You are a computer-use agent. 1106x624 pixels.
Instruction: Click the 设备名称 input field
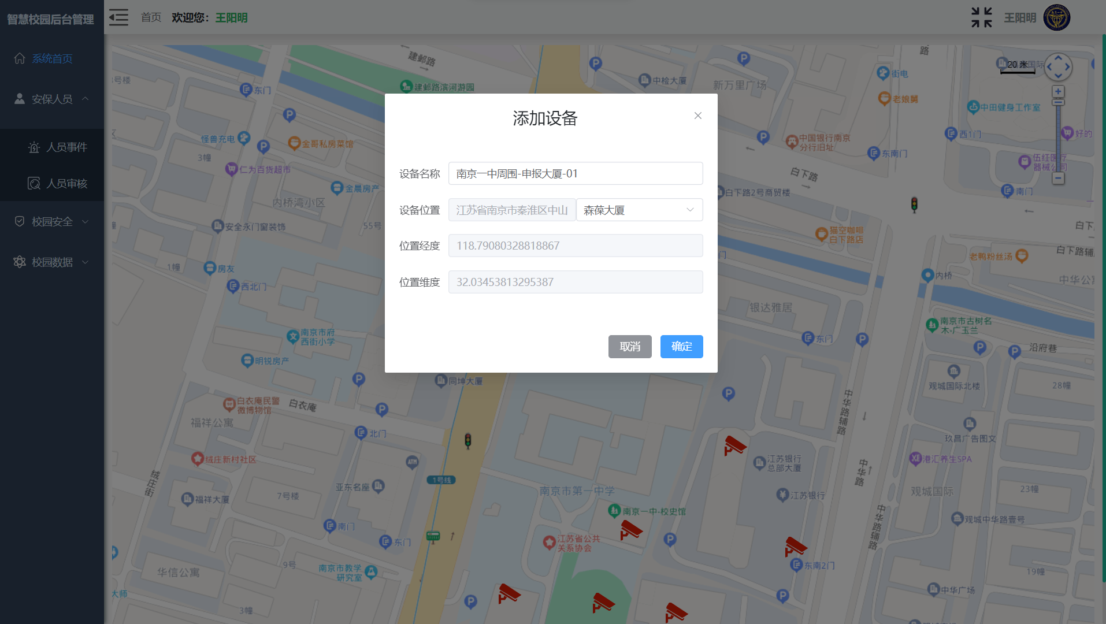coord(576,173)
